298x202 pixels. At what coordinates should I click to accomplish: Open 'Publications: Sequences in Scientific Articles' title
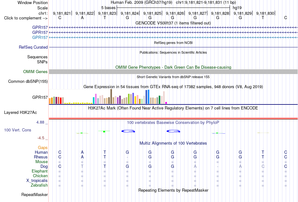pos(173,52)
